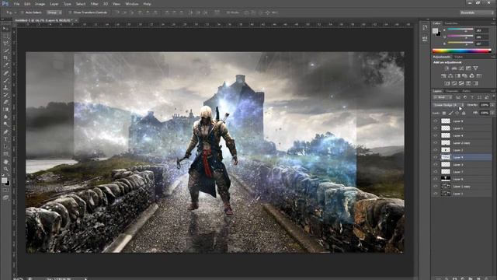Switch to the Channels tab
This screenshot has height=280, width=497.
pyautogui.click(x=452, y=91)
